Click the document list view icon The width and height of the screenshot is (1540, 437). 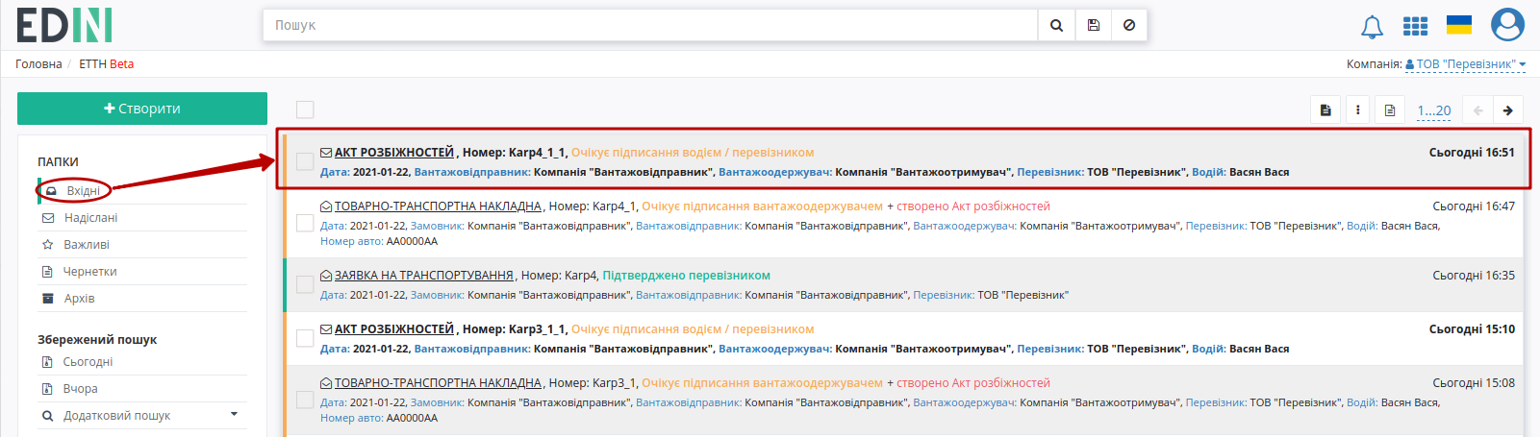point(1390,110)
